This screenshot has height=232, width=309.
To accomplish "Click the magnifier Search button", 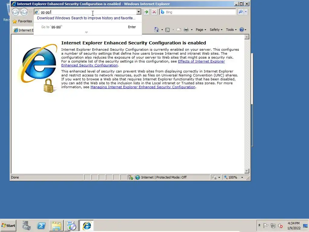I will 241,12.
